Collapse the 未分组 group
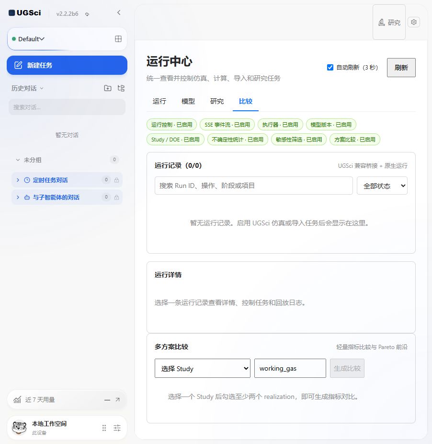The image size is (432, 444). 18,160
